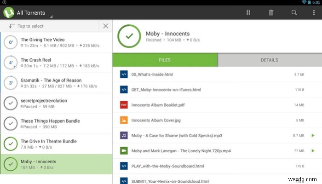Click 77 MB size of Lonely Night video

click(299, 151)
